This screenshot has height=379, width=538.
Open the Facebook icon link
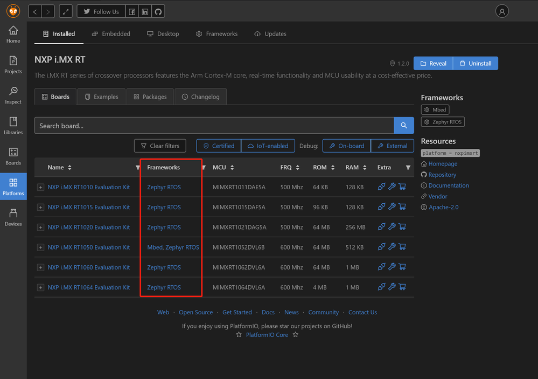click(132, 11)
